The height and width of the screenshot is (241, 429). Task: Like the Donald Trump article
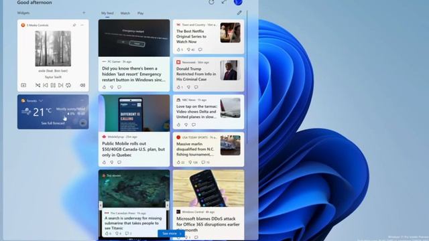[x=178, y=87]
